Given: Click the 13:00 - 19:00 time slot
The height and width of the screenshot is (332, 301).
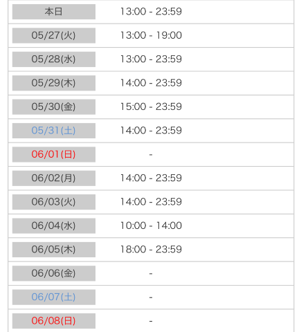Looking at the screenshot, I should [x=152, y=35].
